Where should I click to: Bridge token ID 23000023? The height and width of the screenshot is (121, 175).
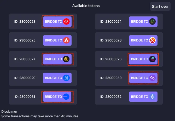pos(57,22)
